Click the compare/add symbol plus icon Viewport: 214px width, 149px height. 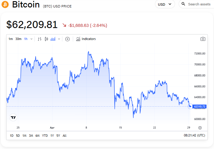pos(67,39)
